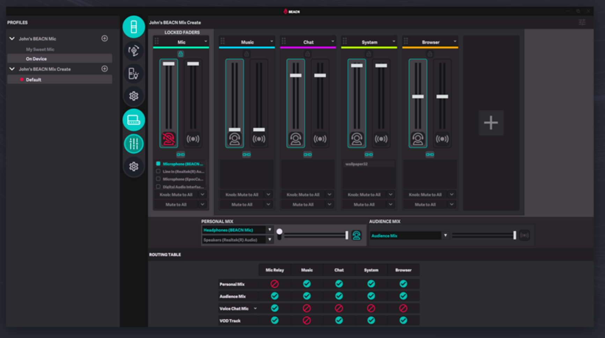
Task: Mute Mic in the audience mix
Action: click(x=193, y=139)
